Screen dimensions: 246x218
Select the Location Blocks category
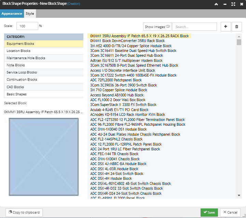point(44,51)
